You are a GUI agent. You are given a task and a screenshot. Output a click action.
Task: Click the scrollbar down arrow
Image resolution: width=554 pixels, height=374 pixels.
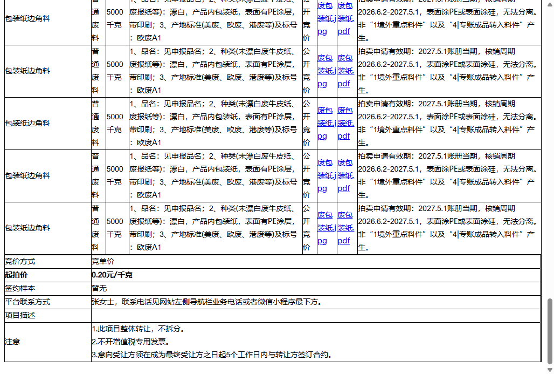click(549, 370)
